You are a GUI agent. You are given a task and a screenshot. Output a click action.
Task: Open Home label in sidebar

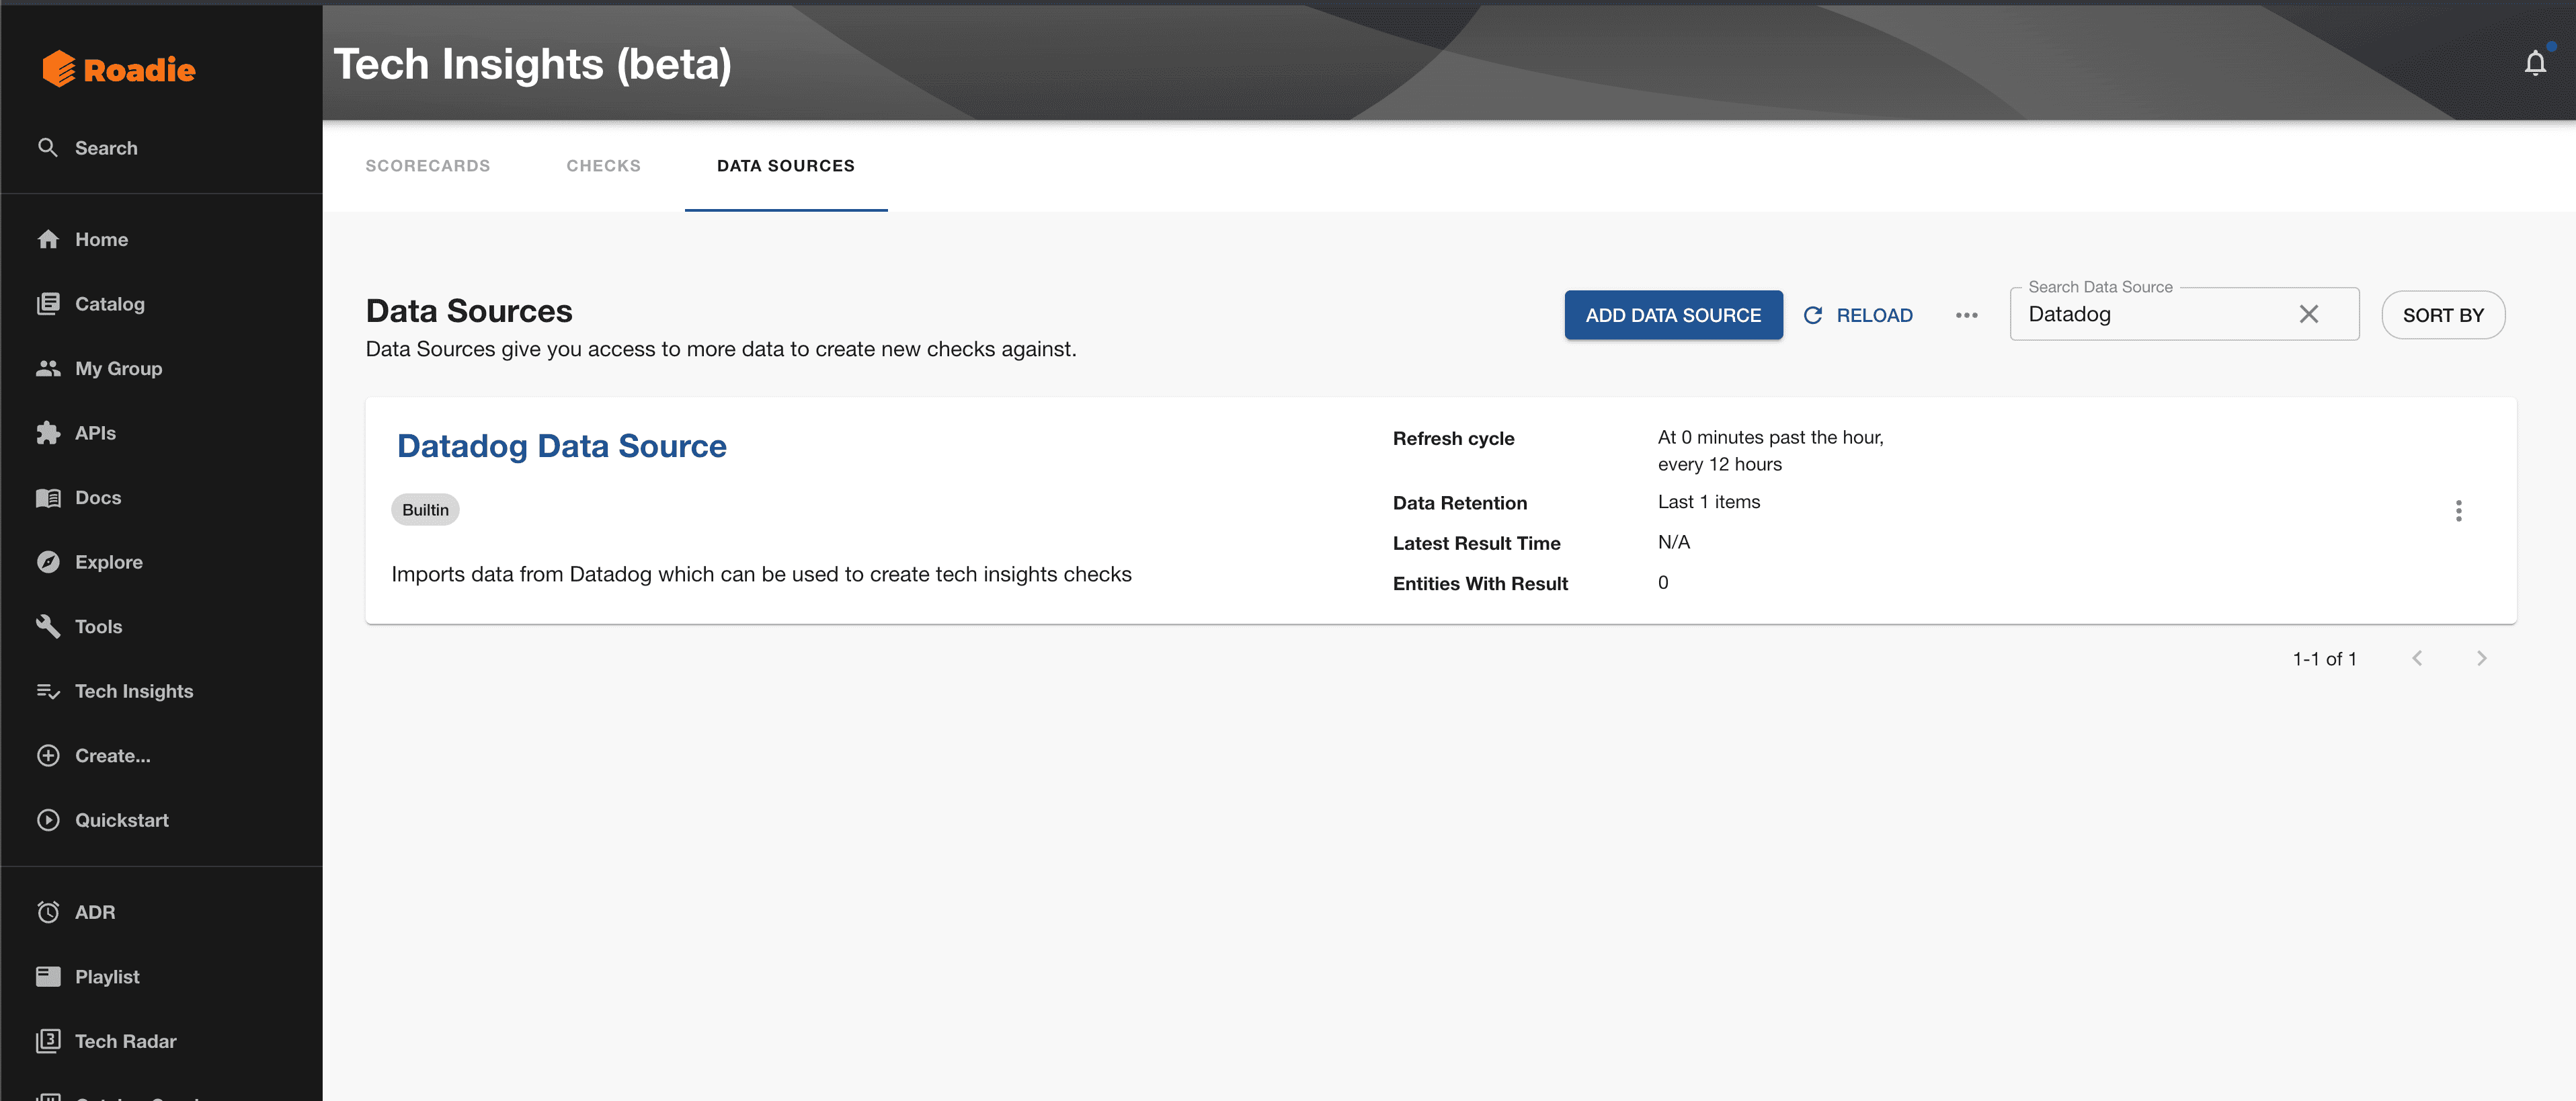coord(101,239)
